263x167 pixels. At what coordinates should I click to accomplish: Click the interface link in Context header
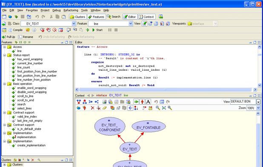point(101,95)
